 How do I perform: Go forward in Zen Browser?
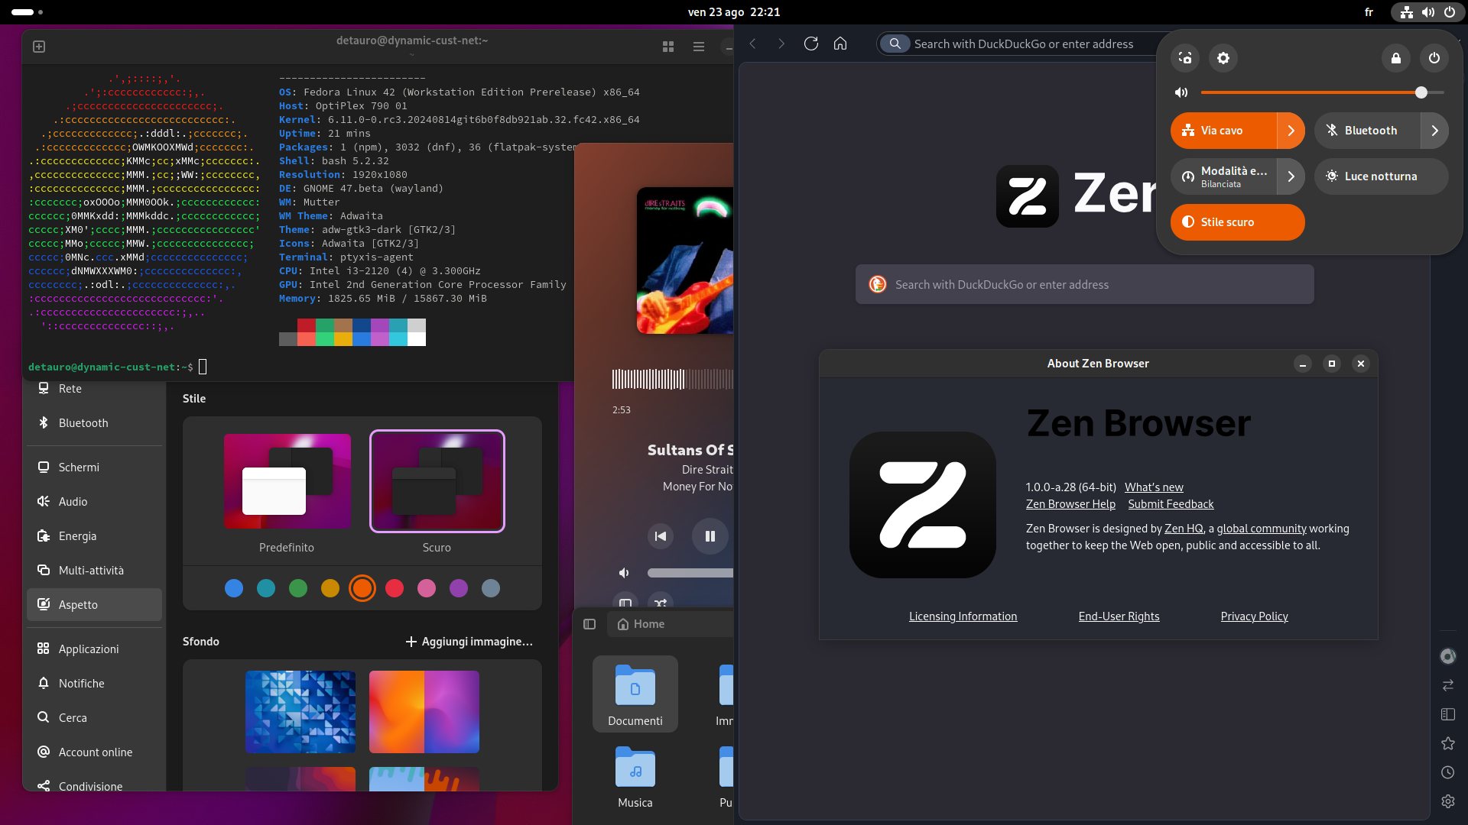point(781,44)
